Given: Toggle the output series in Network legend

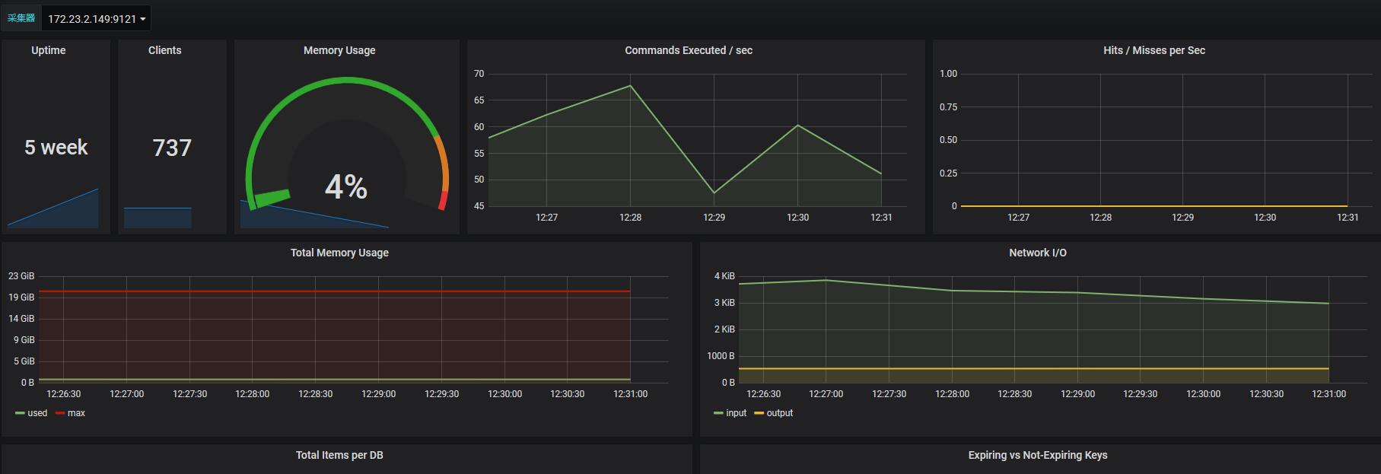Looking at the screenshot, I should [780, 413].
